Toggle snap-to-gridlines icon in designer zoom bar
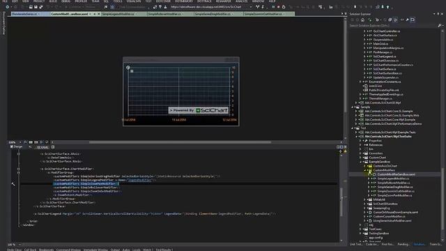The width and height of the screenshot is (446, 251). click(36, 142)
